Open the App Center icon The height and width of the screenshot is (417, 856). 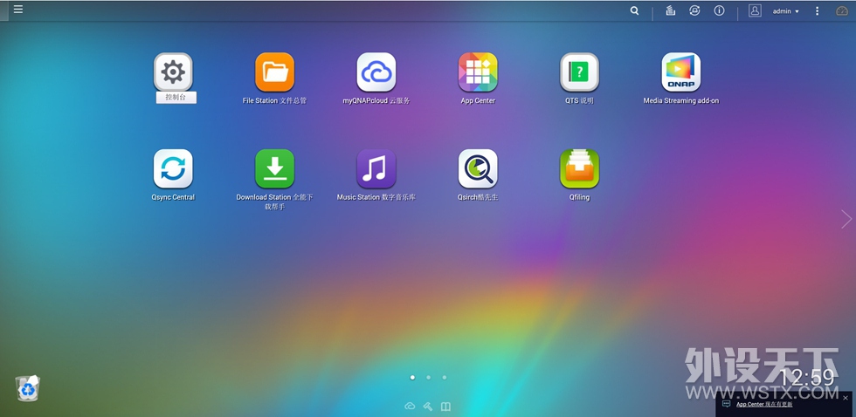coord(478,72)
